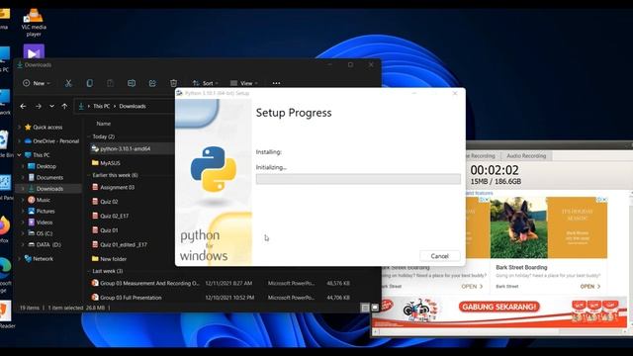The image size is (633, 356).
Task: Click the Paste icon in Explorer toolbar
Action: click(110, 83)
